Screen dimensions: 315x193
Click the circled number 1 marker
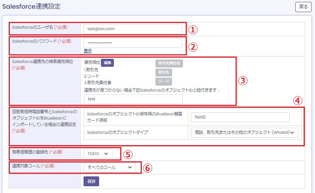193,29
